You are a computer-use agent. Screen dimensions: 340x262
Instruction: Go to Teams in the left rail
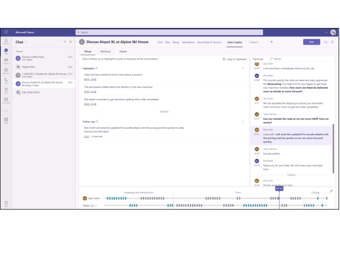[x=6, y=62]
